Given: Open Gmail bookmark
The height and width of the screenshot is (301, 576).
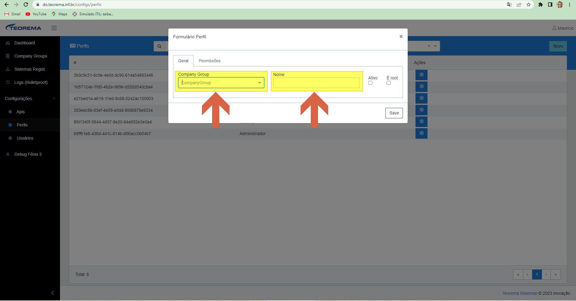Looking at the screenshot, I should pos(13,14).
